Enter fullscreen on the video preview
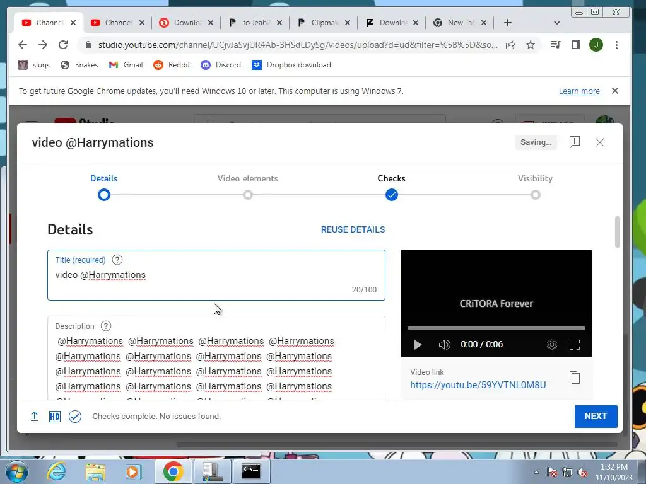This screenshot has height=484, width=646. coord(574,345)
